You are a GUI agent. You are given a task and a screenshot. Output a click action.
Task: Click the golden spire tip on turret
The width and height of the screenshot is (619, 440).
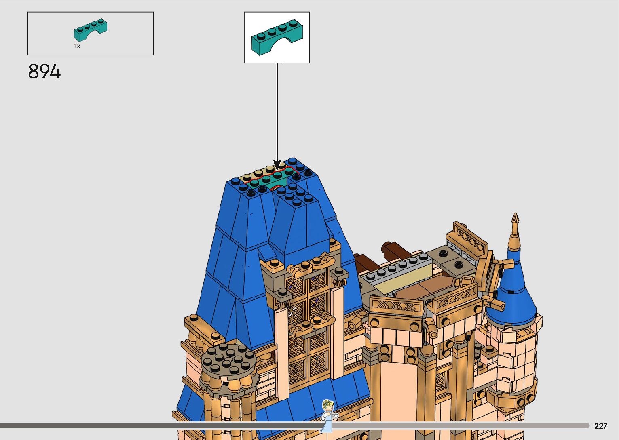click(515, 220)
